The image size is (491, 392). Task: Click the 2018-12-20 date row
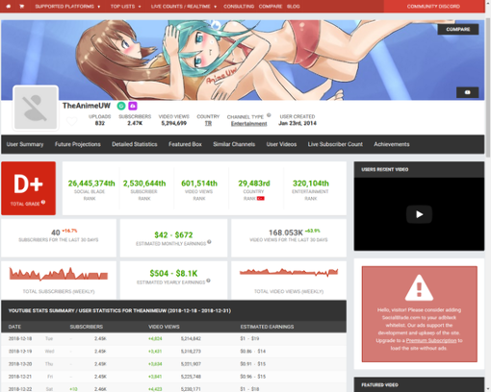(x=173, y=364)
